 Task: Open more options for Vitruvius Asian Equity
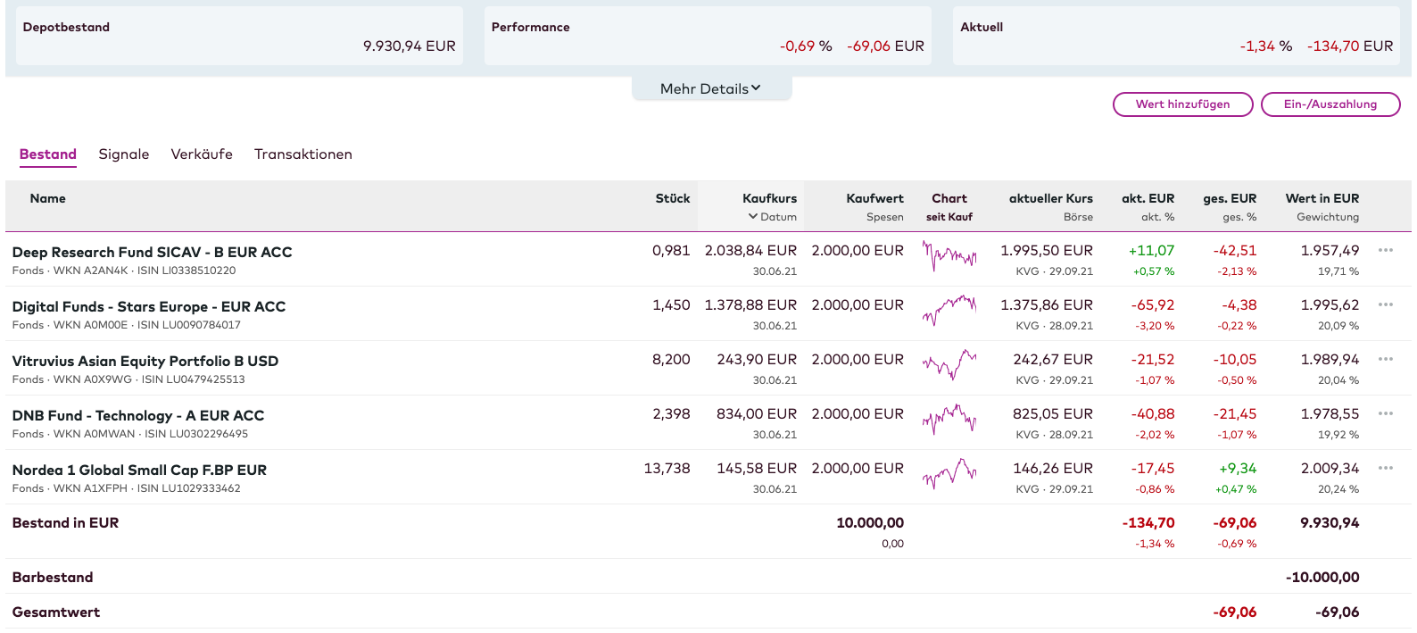pos(1385,360)
